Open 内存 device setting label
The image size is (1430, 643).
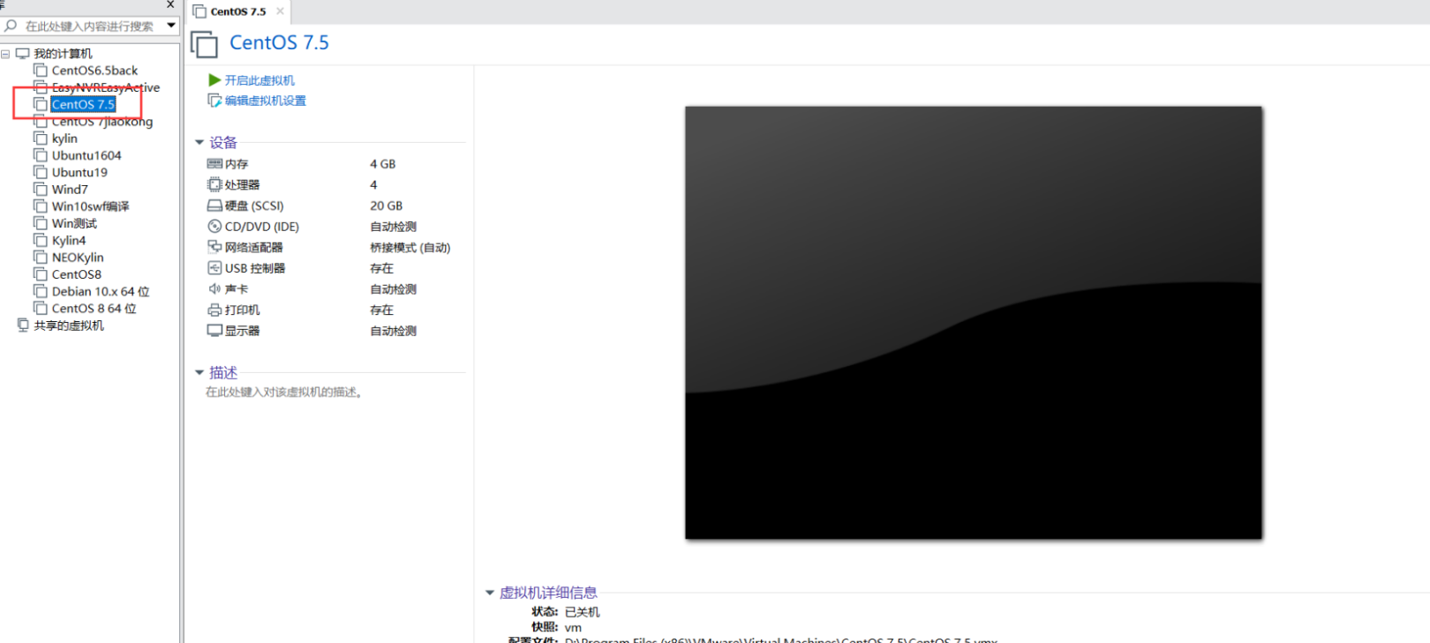[237, 164]
